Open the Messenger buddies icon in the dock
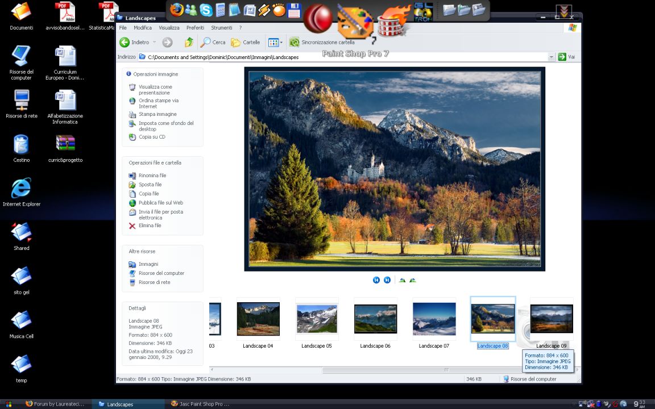This screenshot has height=409, width=655. click(191, 10)
